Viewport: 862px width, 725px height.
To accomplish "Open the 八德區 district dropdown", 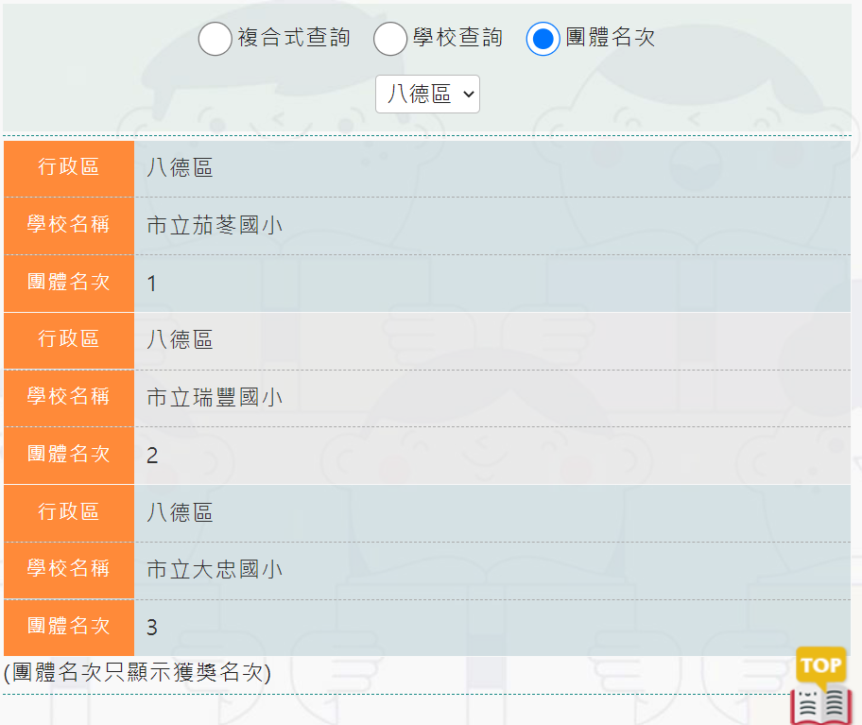I will pyautogui.click(x=427, y=94).
